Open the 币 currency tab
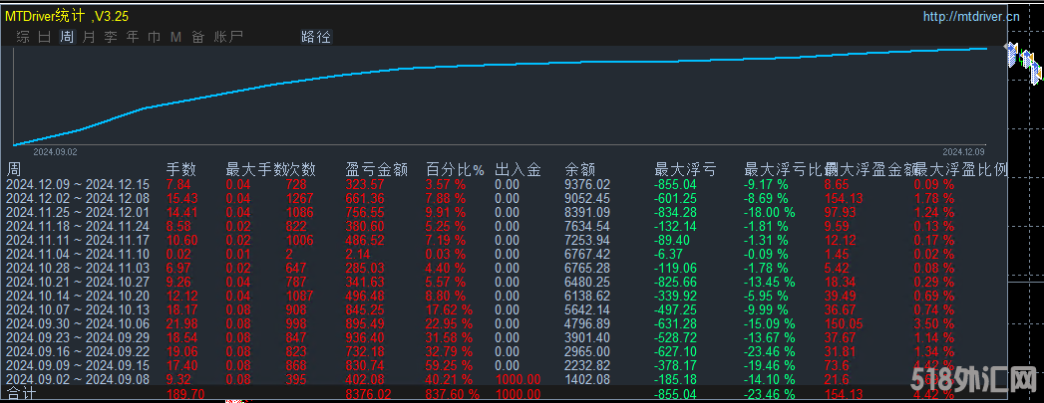The height and width of the screenshot is (403, 1044). click(155, 37)
